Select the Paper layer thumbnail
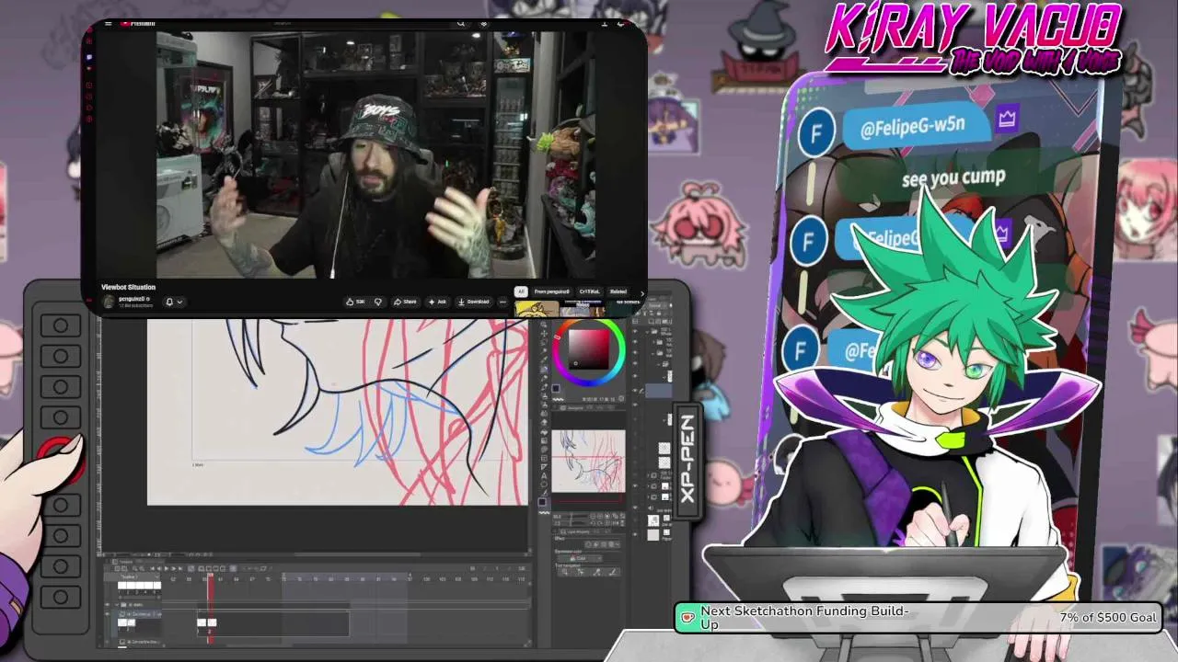 [653, 535]
